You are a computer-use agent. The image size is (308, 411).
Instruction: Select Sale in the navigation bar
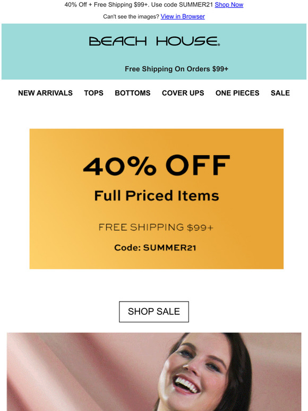pos(280,93)
